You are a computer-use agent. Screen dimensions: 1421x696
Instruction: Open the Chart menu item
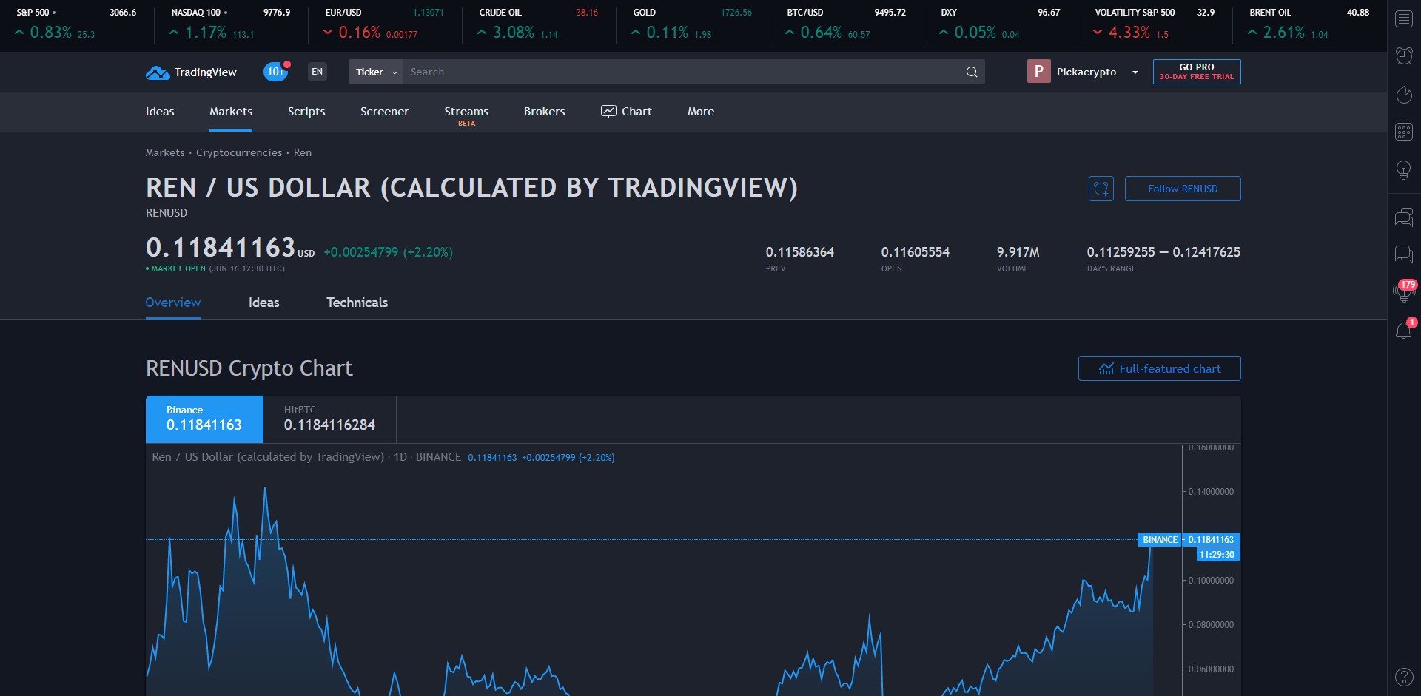pos(626,111)
